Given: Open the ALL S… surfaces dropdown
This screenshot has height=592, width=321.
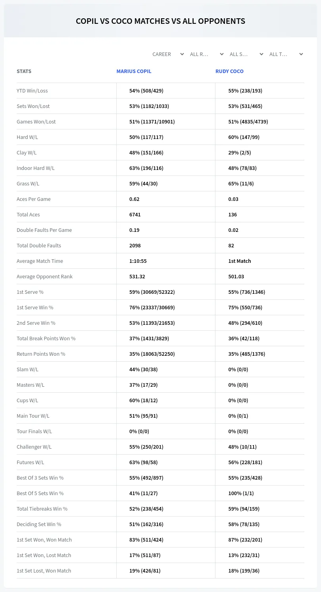Looking at the screenshot, I should (x=246, y=54).
